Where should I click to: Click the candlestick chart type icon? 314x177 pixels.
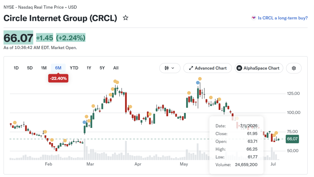pos(167,68)
